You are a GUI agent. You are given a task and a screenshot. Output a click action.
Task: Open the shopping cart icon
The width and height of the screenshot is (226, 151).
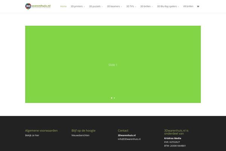click(198, 6)
